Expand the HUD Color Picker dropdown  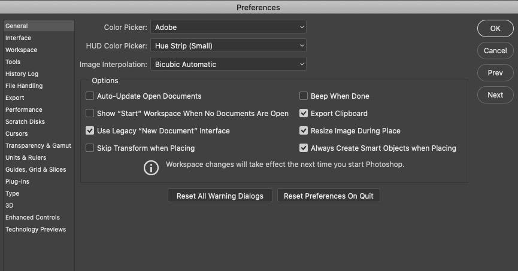[x=228, y=45]
